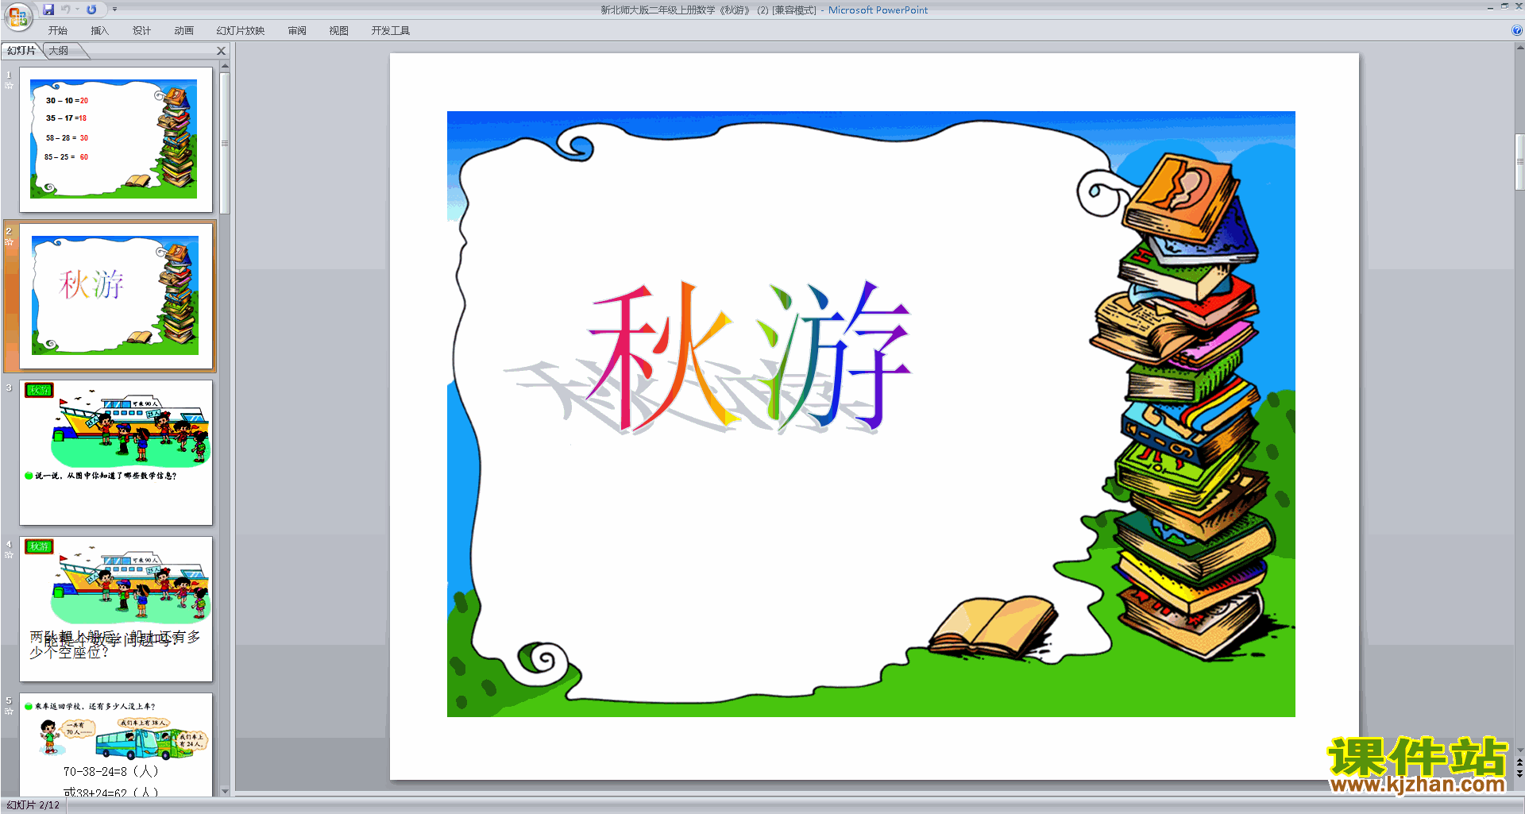The image size is (1525, 814).
Task: Click main editor scrollbar up arrow
Action: coord(1519,48)
